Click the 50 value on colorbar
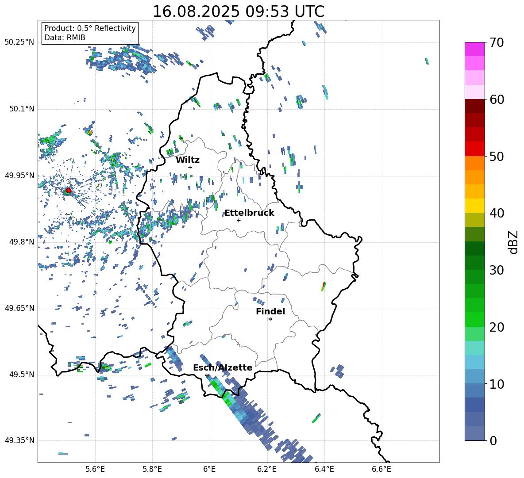This screenshot has width=524, height=478. point(497,157)
